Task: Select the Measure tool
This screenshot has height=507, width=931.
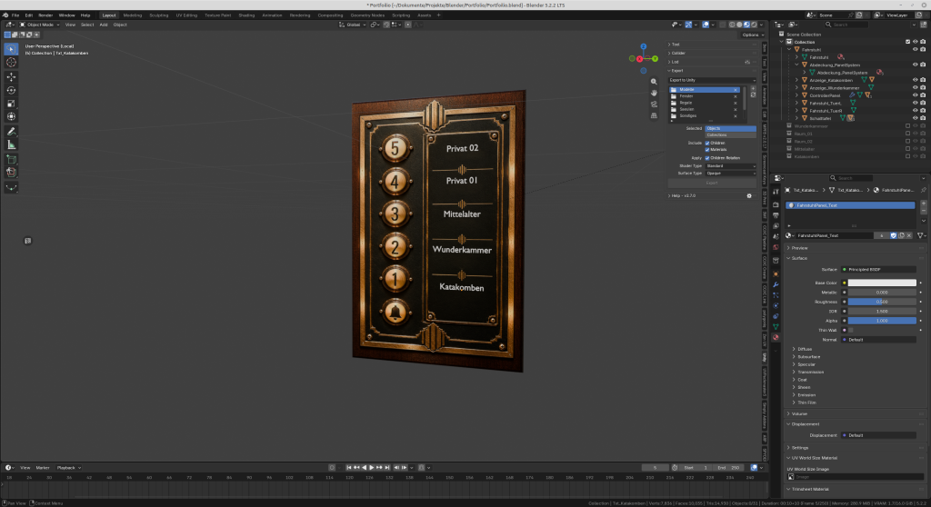Action: click(11, 144)
